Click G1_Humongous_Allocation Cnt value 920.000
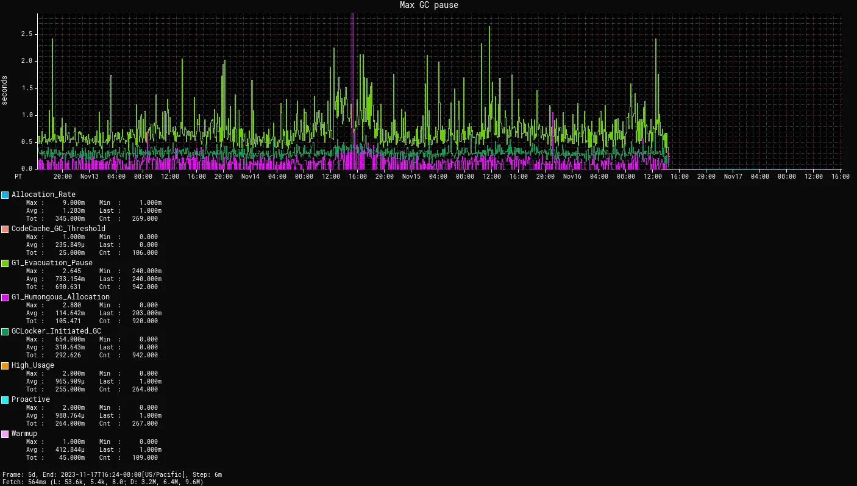Screen dimensions: 857x486 coord(145,321)
